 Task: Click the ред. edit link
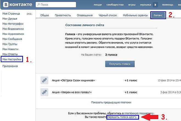tap(29, 14)
